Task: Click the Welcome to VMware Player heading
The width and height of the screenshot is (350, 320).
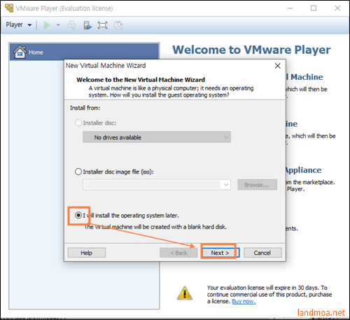Action: (251, 50)
